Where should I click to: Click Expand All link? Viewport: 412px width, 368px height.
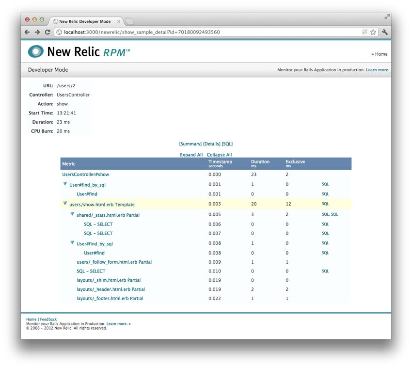(x=191, y=155)
